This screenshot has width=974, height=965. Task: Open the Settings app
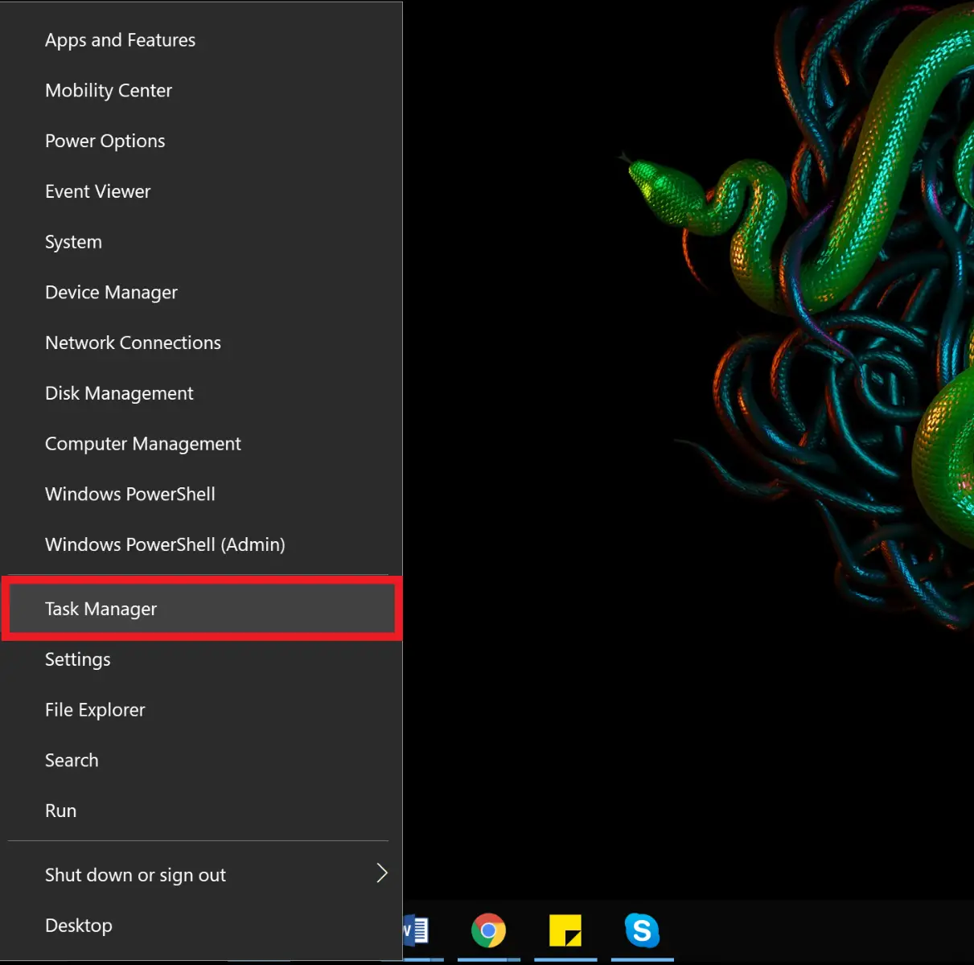click(77, 659)
